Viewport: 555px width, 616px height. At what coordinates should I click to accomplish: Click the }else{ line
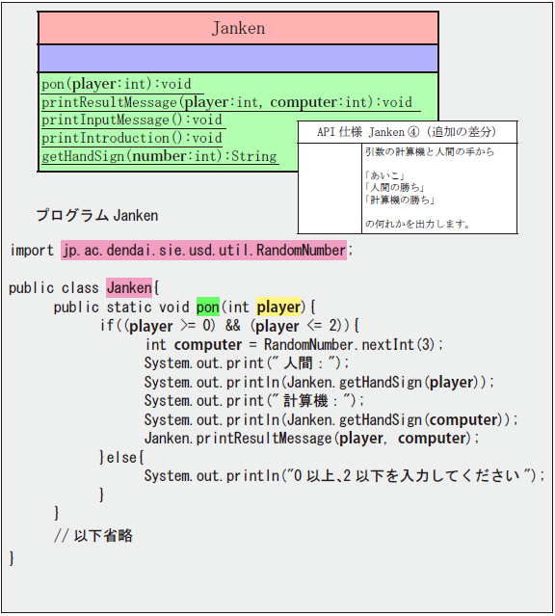click(x=121, y=457)
